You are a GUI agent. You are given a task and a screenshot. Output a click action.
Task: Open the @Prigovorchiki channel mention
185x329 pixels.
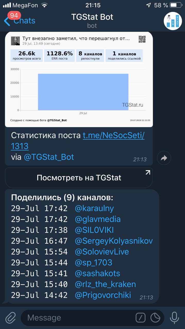(x=103, y=295)
